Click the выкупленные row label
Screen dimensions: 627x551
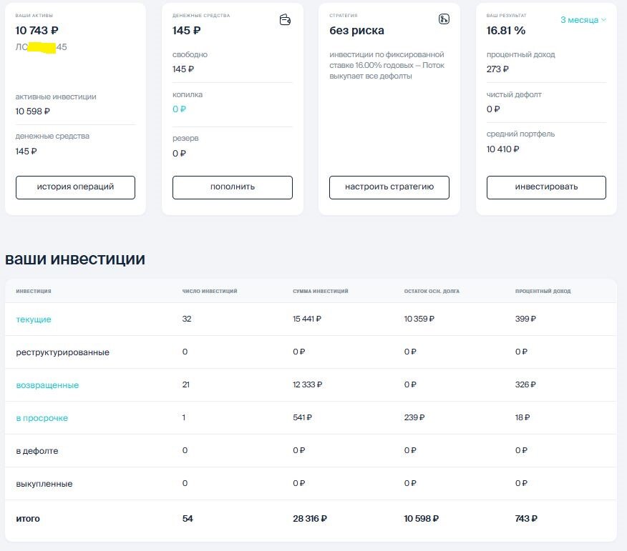tap(44, 484)
